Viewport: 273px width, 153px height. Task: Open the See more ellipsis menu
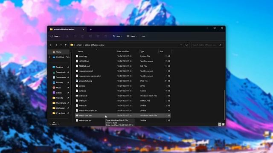[x=143, y=36]
